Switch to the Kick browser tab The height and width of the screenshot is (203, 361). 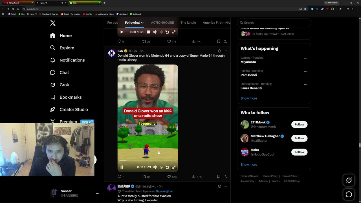coord(85,3)
